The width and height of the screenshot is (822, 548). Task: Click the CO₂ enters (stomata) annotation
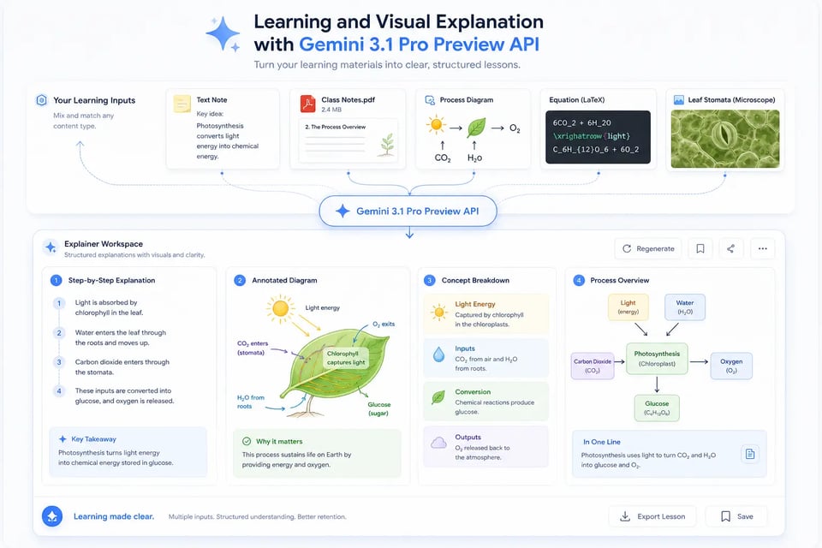[253, 348]
